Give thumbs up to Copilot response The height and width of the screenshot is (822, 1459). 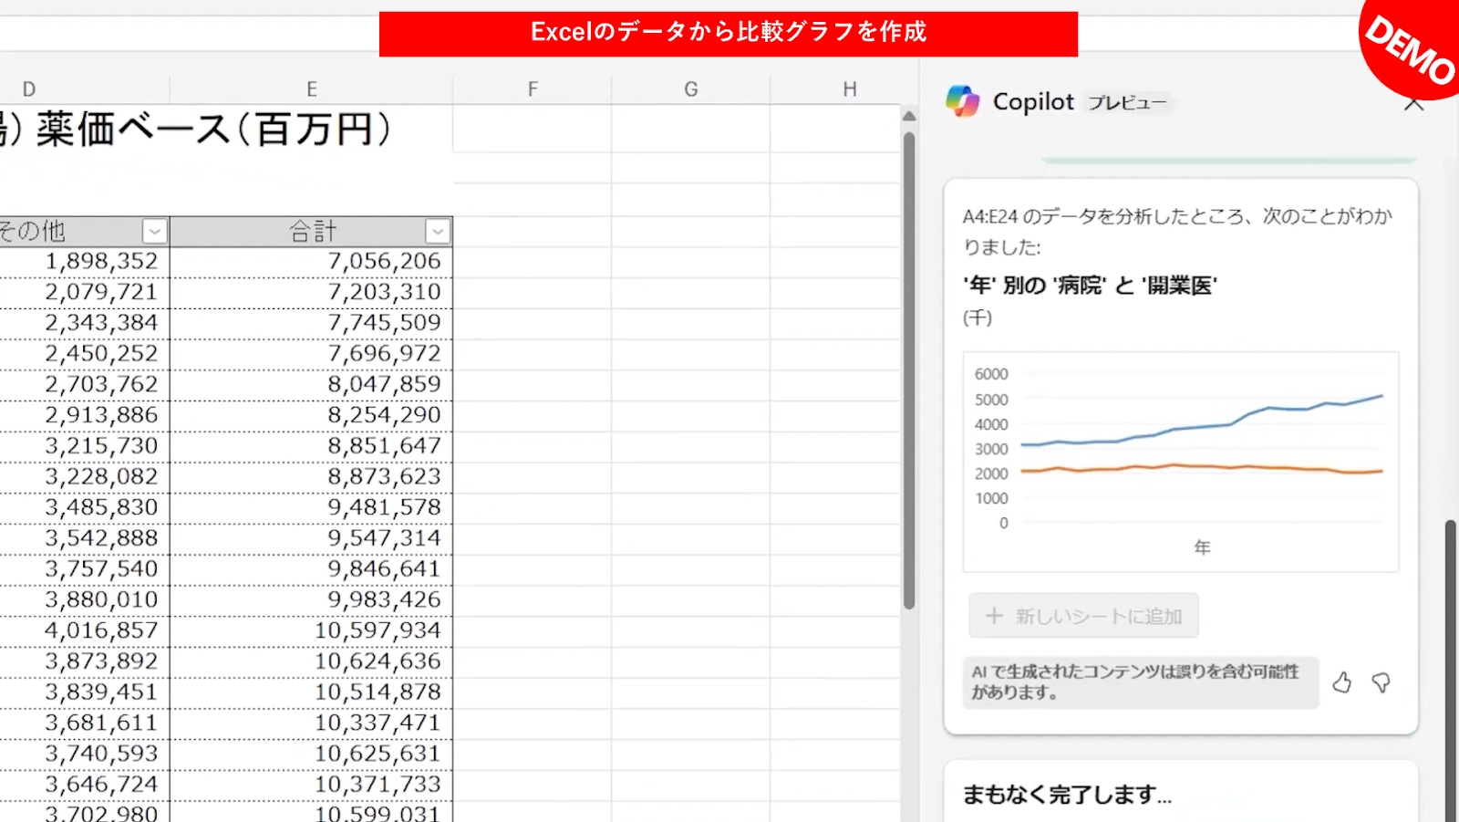pos(1341,682)
